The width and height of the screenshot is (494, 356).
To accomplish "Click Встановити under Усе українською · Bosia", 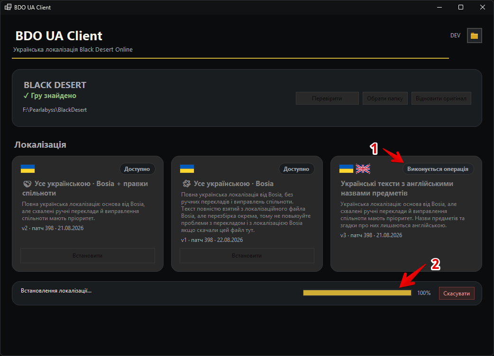I will [x=247, y=256].
